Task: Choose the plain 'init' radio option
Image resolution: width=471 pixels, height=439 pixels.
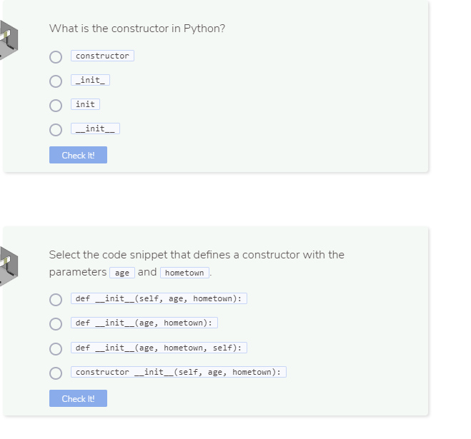Action: 56,106
